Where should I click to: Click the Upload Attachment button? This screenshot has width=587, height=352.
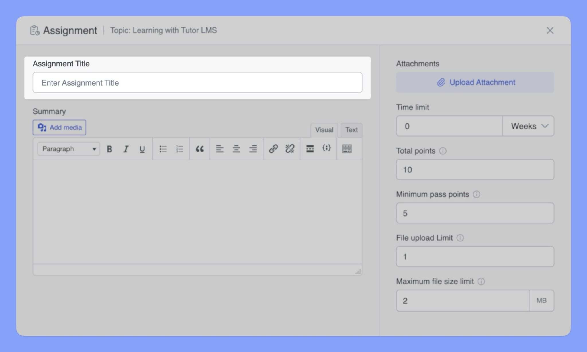coord(475,82)
